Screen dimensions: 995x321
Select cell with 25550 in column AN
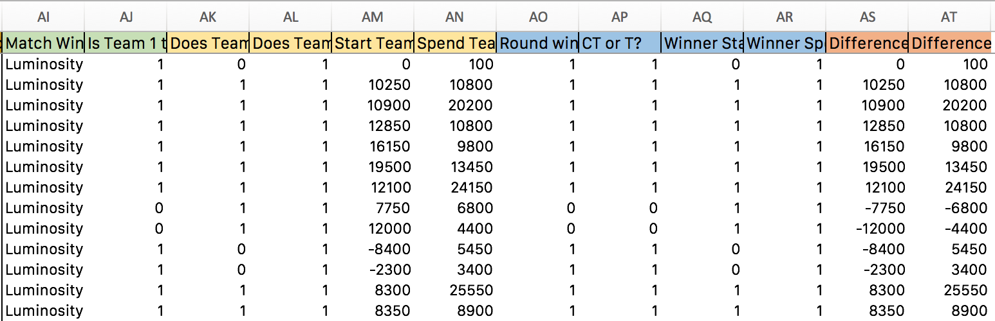pos(455,290)
